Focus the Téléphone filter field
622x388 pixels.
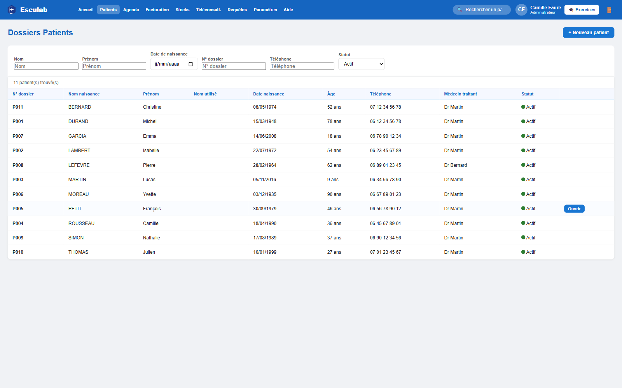pos(302,66)
